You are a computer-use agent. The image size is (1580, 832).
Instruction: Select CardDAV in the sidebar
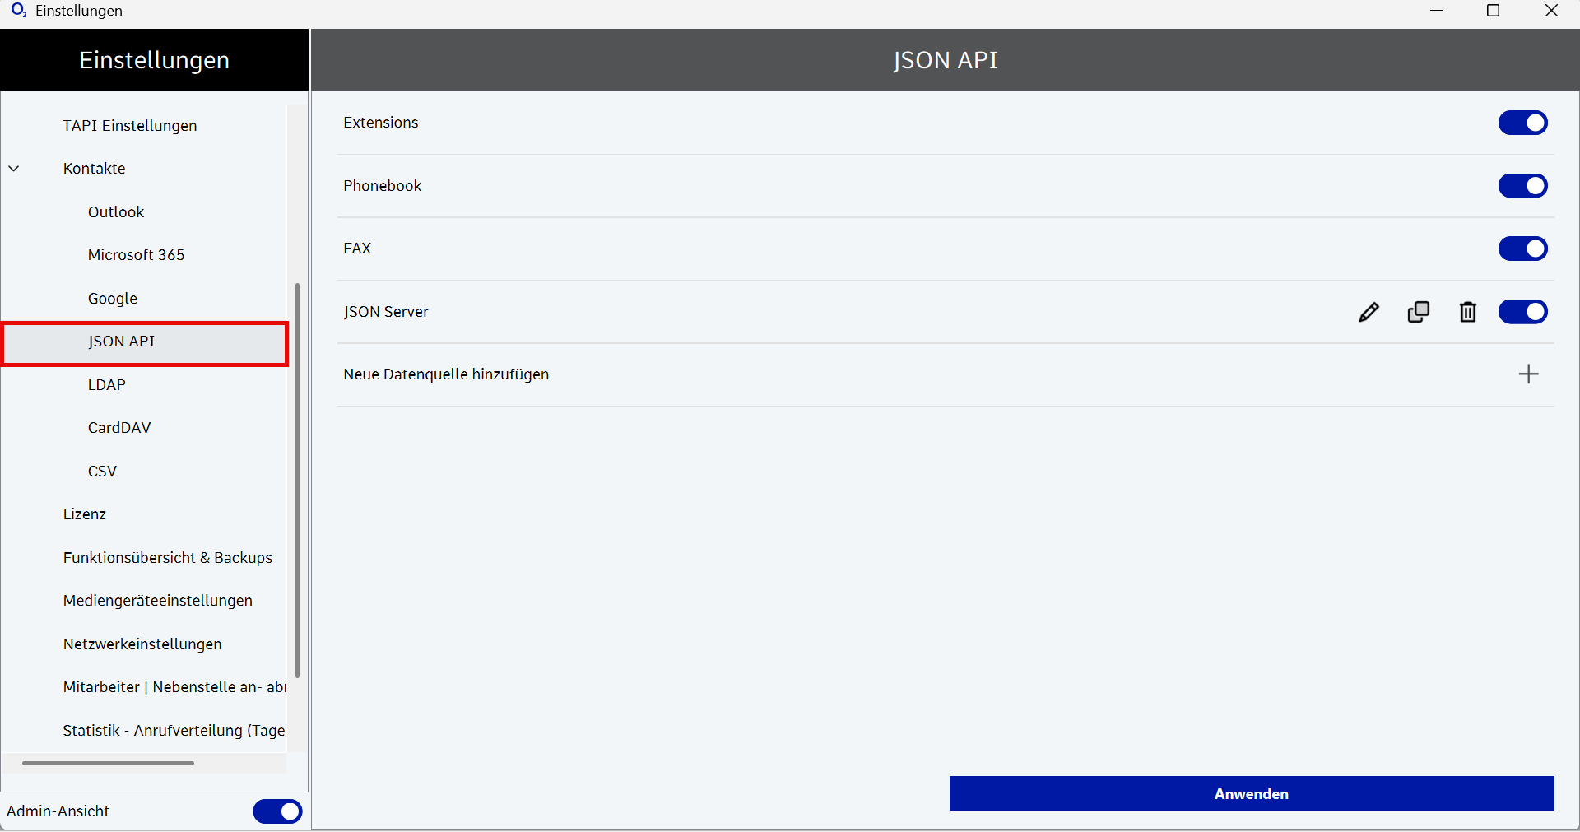tap(119, 428)
